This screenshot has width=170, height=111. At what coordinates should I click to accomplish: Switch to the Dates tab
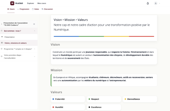pos(35,9)
